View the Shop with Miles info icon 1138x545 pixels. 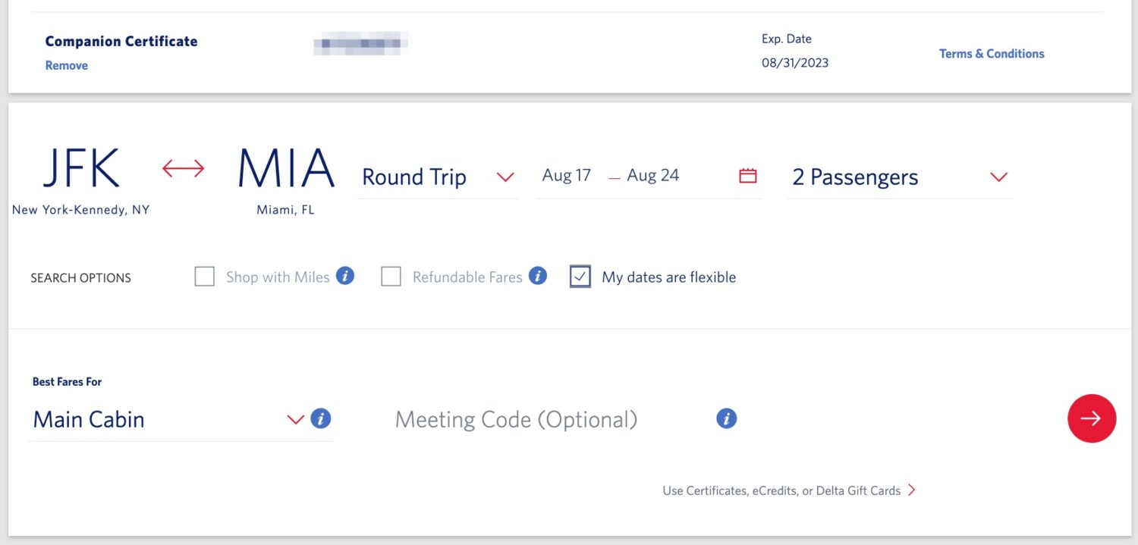pos(344,276)
